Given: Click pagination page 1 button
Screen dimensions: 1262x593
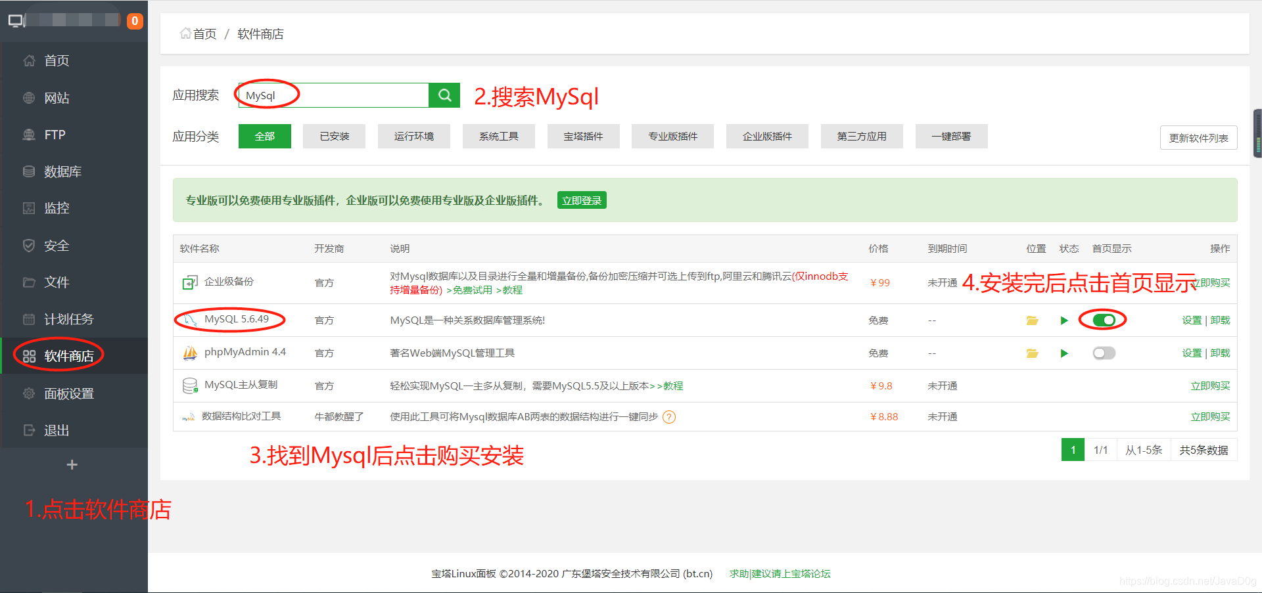Looking at the screenshot, I should (x=1073, y=450).
